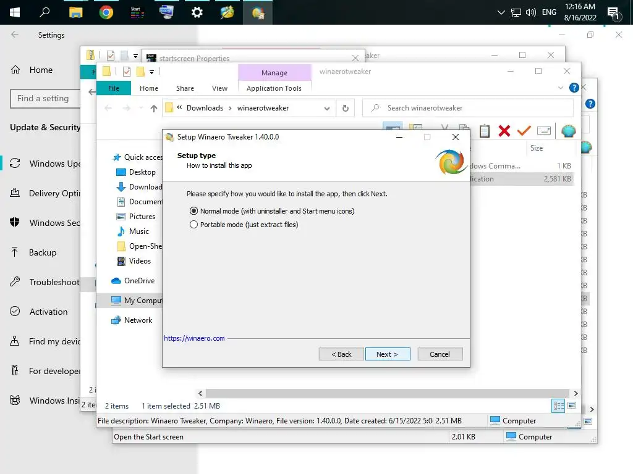Click the Manage contextual tab

pos(274,73)
